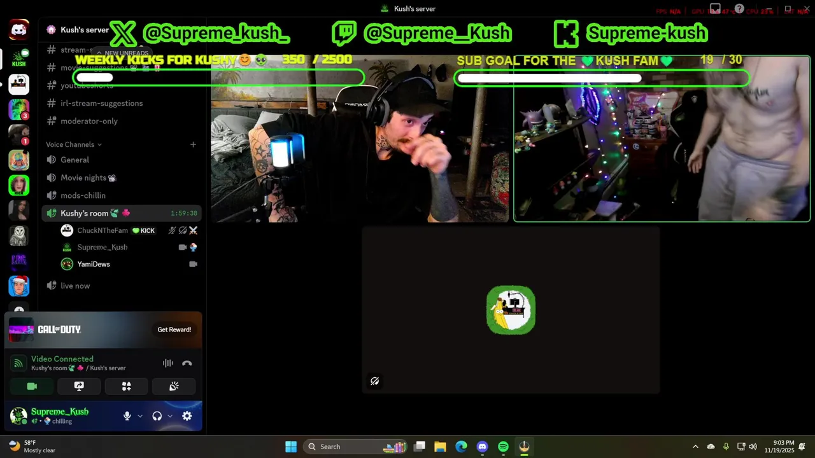Click Video Connected status text
The height and width of the screenshot is (458, 815).
[62, 359]
